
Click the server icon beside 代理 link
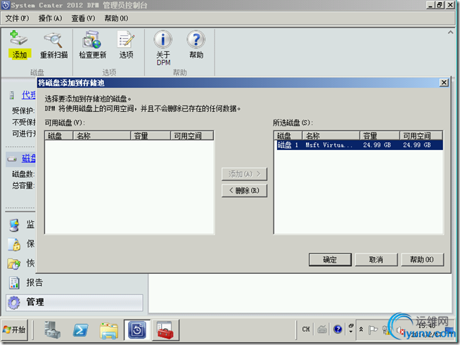(12, 95)
